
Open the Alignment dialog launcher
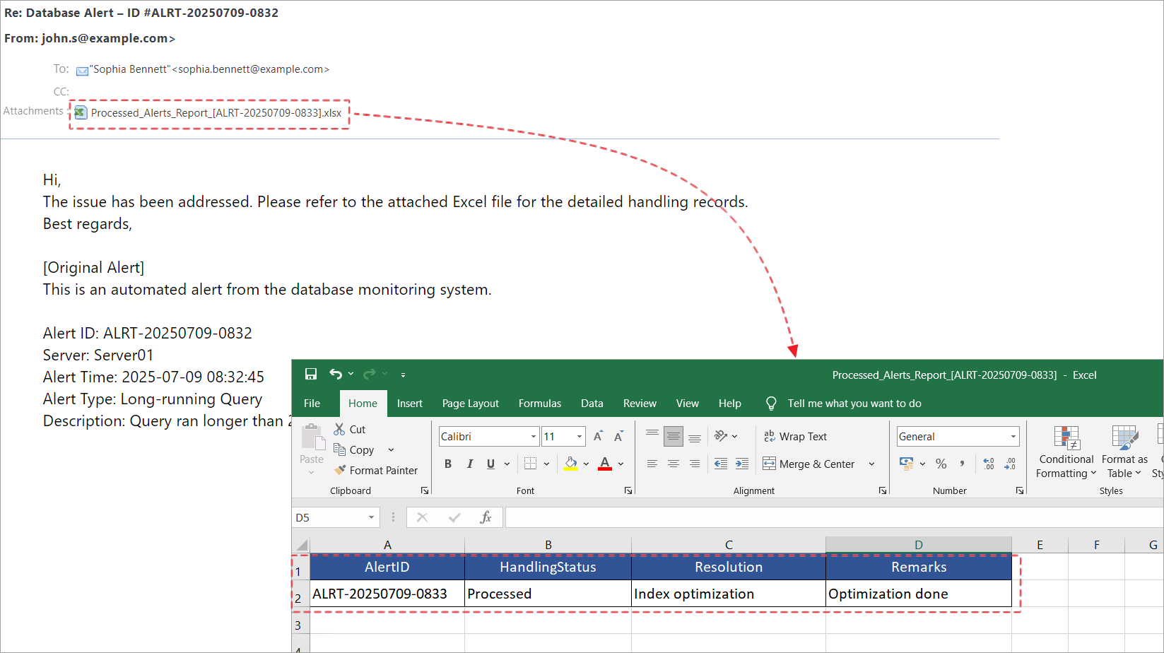(x=883, y=490)
